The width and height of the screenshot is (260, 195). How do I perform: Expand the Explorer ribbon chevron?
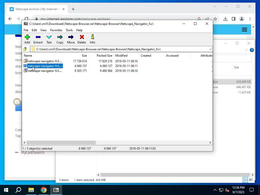[x=246, y=50]
